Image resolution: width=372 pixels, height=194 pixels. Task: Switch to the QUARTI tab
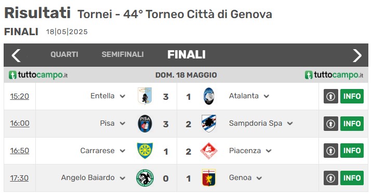[64, 54]
